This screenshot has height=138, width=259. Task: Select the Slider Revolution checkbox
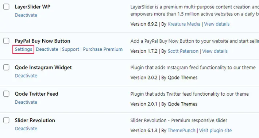coord(6,120)
